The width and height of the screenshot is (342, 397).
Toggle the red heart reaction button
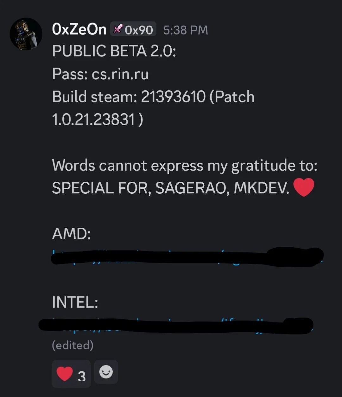[x=71, y=374]
